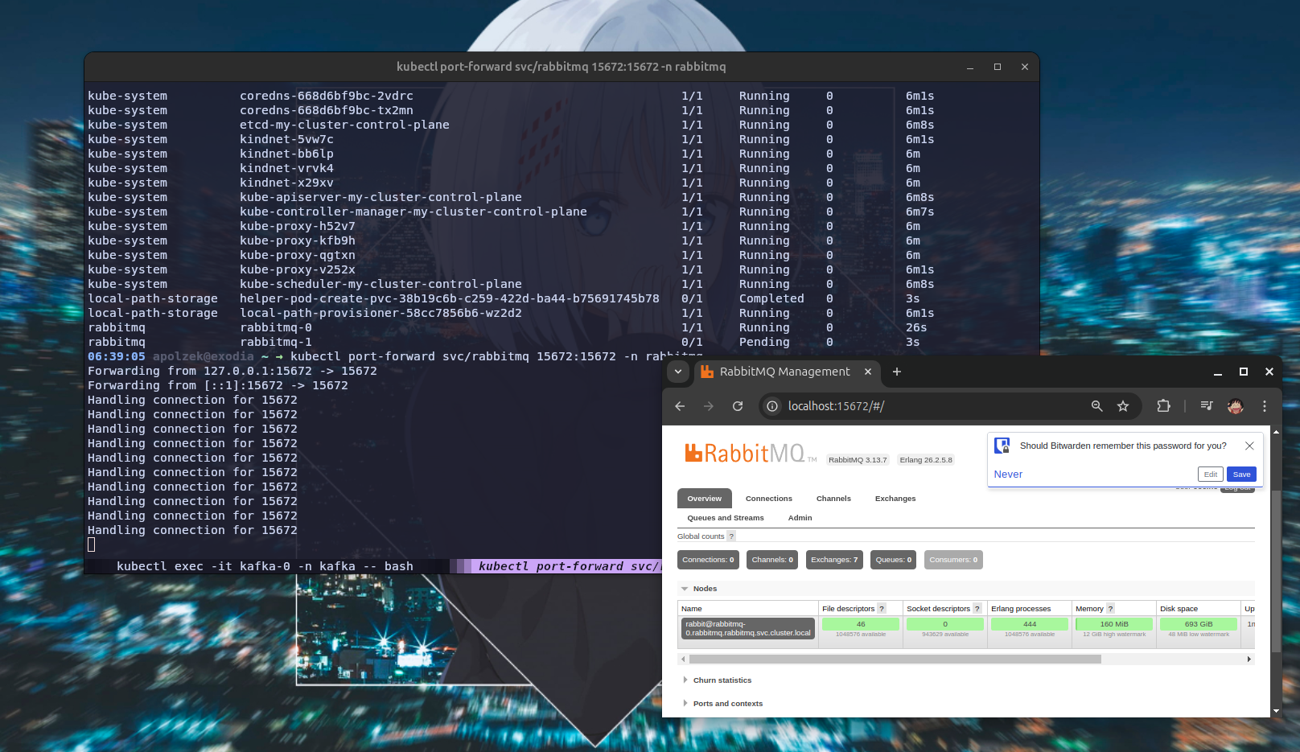Minimize the browser window
This screenshot has height=752, width=1300.
[x=1218, y=372]
